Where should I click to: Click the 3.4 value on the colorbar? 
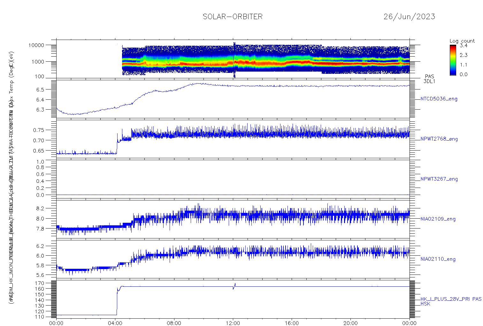(464, 46)
